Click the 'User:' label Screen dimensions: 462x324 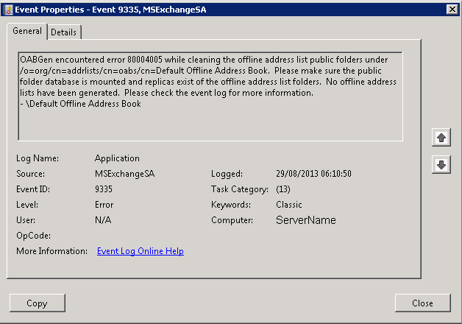(x=26, y=220)
